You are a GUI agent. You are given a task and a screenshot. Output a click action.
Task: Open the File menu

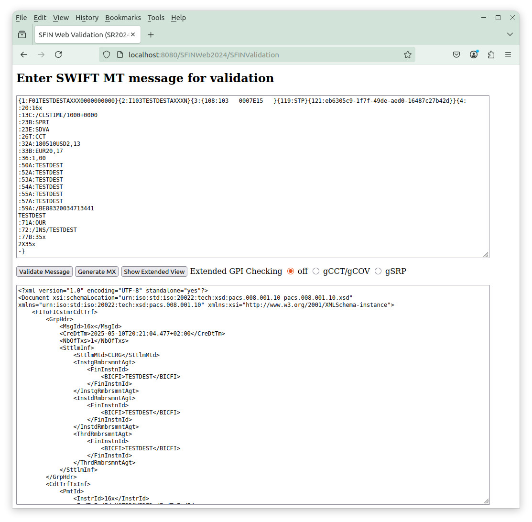(22, 18)
